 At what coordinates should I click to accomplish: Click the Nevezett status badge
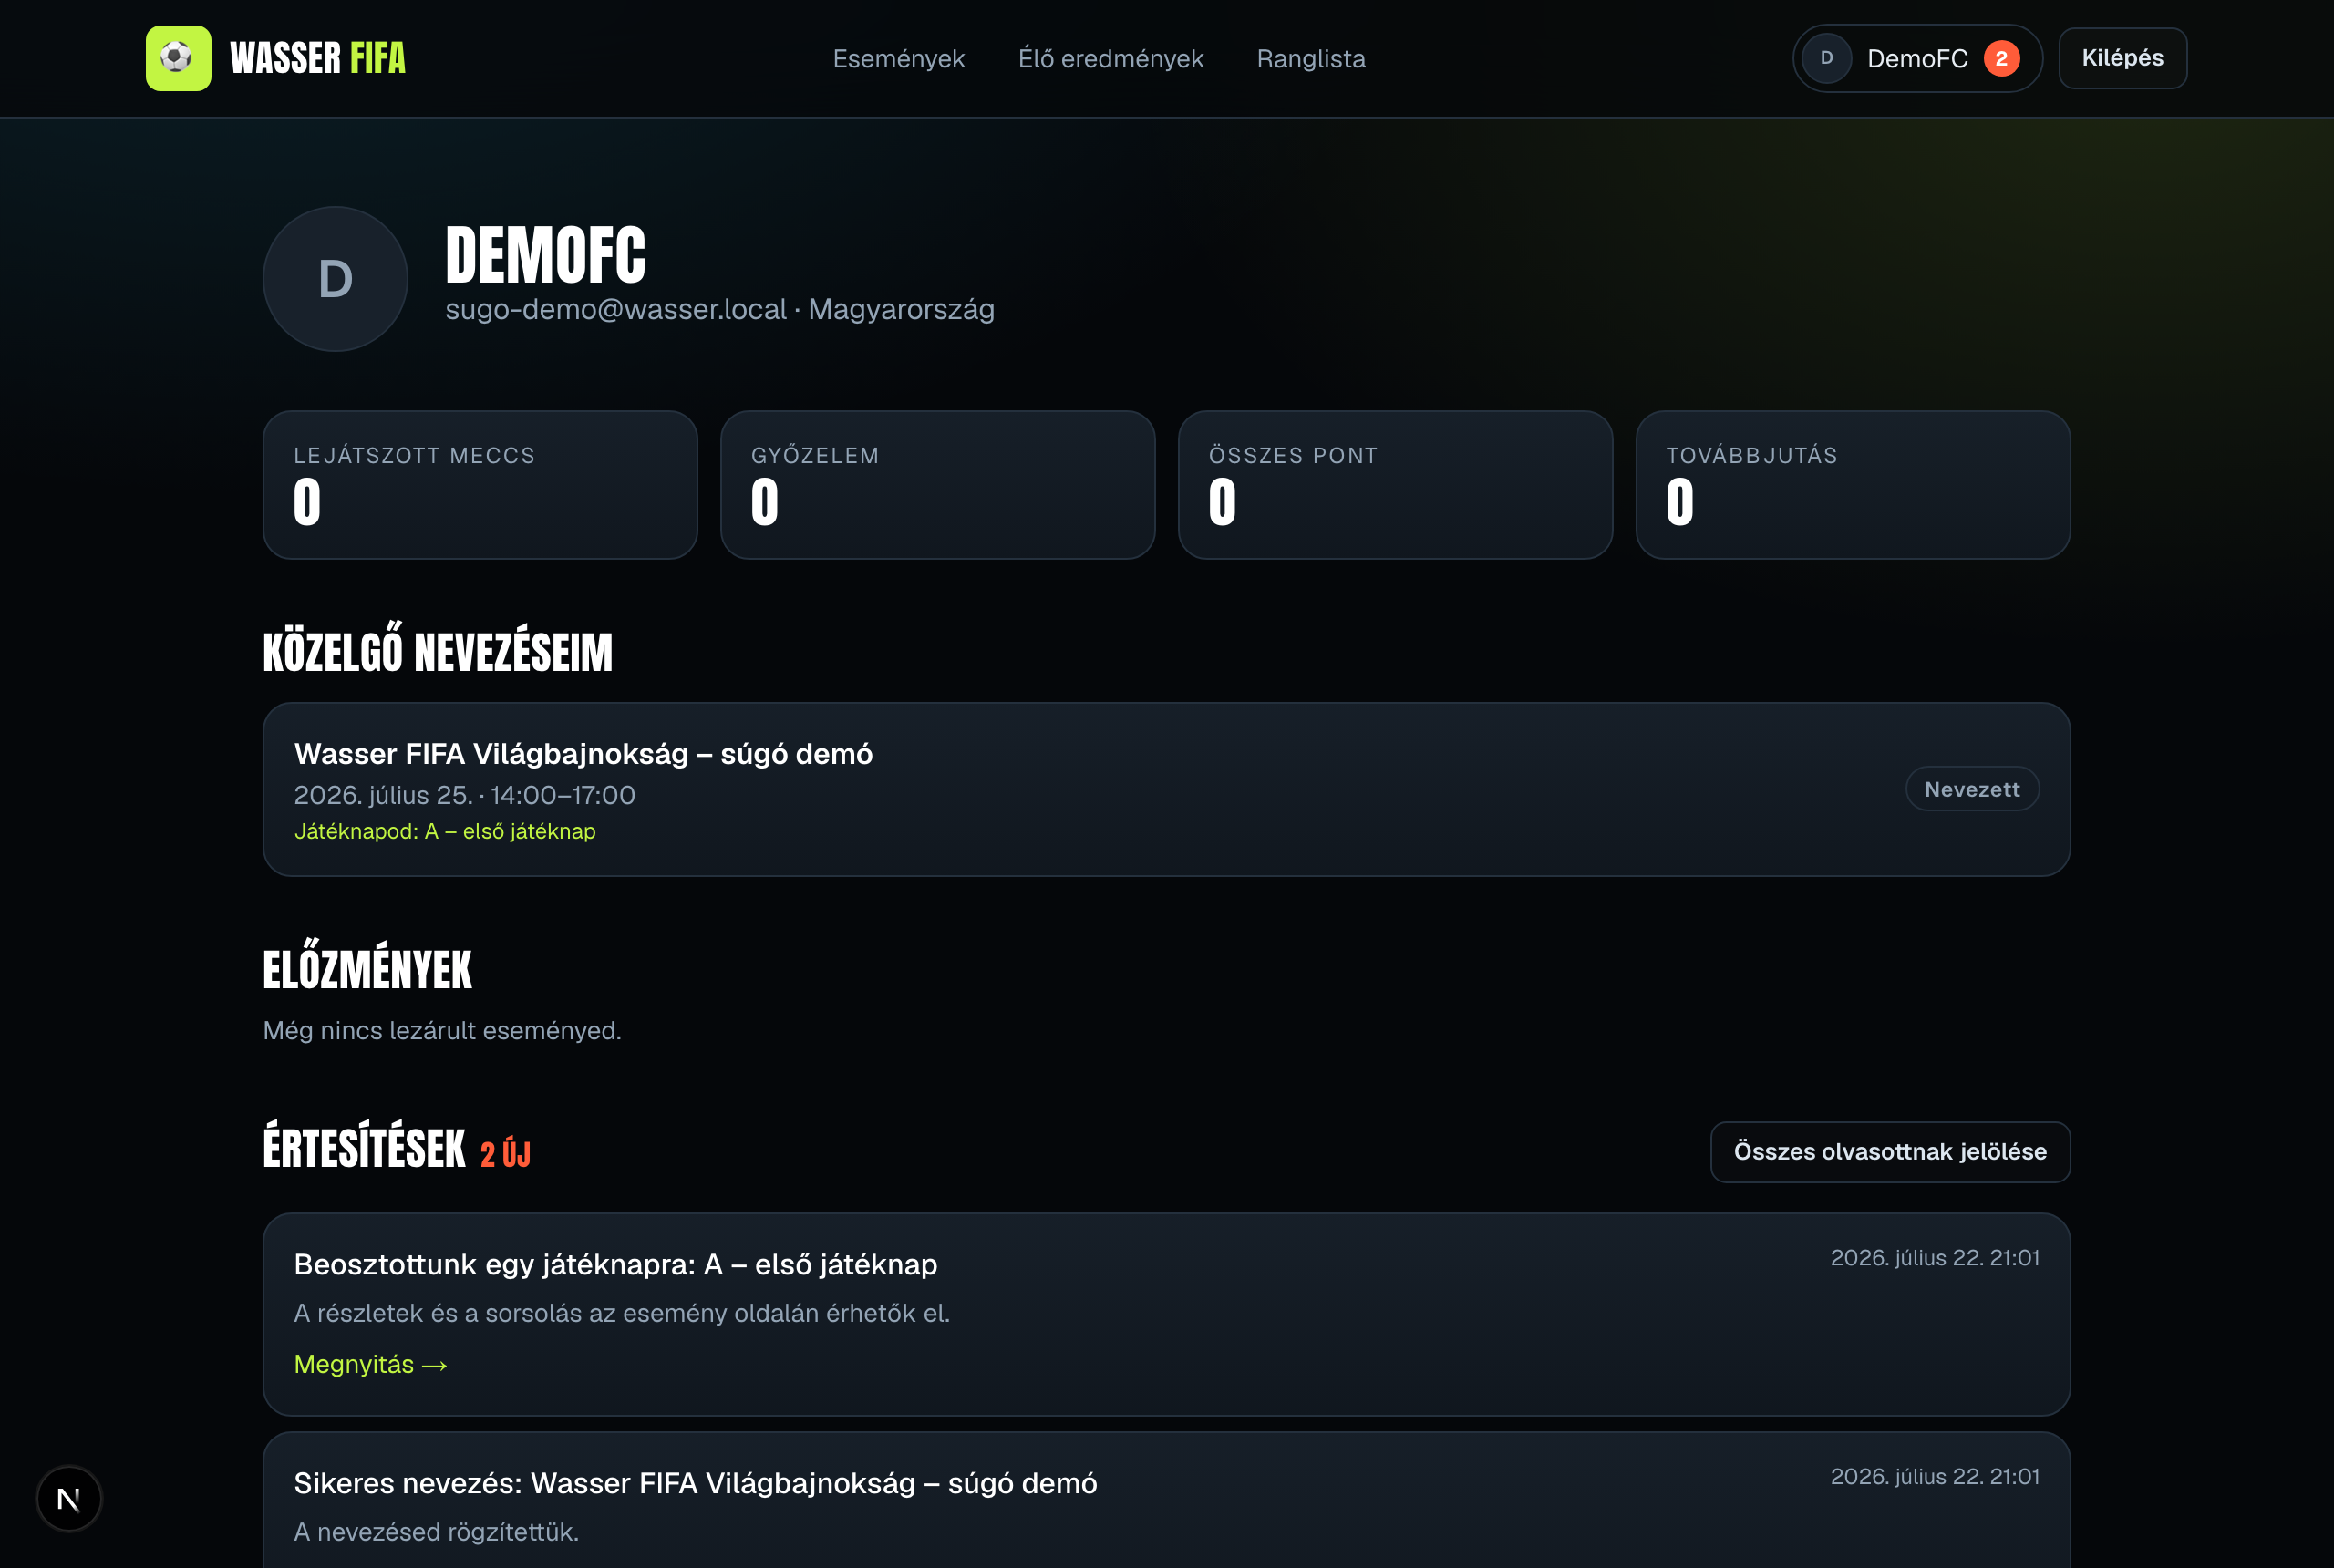pos(1972,789)
